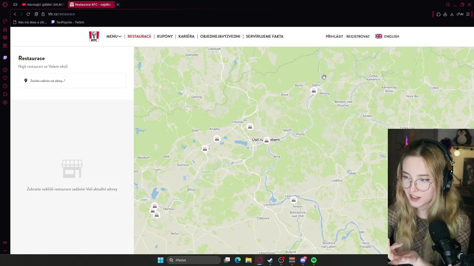Open the Twitch icon in Opera sidebar
This screenshot has height=266, width=474.
click(x=5, y=58)
